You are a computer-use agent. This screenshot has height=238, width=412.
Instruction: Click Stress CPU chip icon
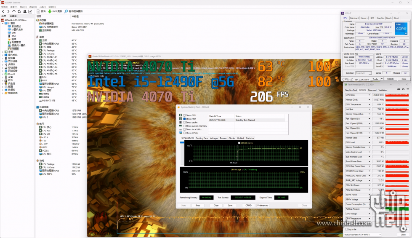[181, 115]
